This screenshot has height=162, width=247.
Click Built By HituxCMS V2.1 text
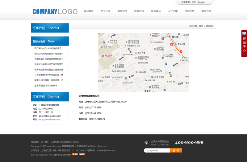(42, 155)
